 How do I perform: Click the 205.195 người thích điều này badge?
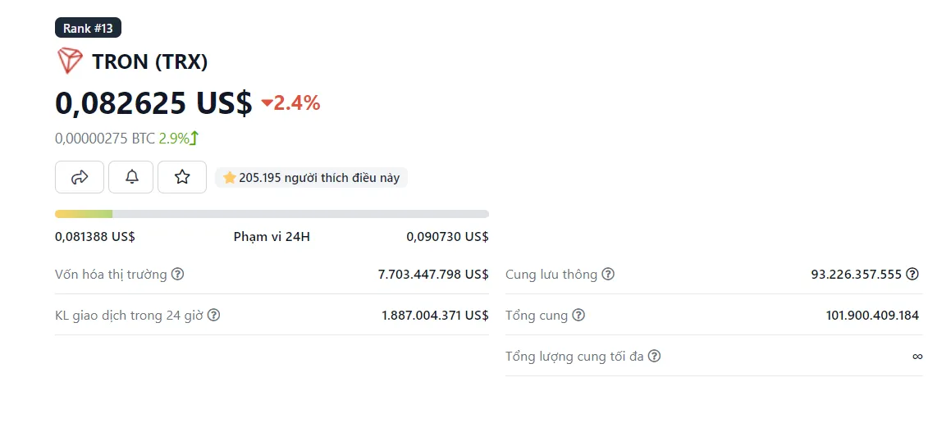point(311,177)
